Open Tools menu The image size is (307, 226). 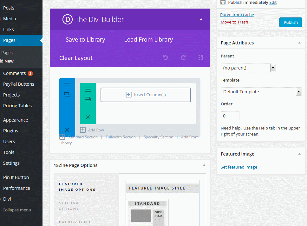coord(9,152)
